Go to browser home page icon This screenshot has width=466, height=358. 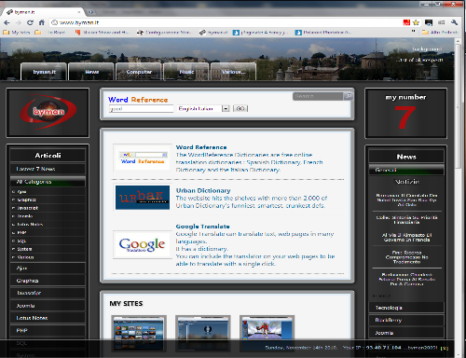coord(42,22)
